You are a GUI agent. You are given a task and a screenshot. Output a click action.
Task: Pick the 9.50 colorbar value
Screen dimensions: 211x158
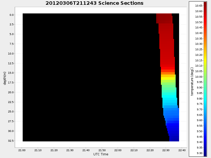tap(200, 131)
